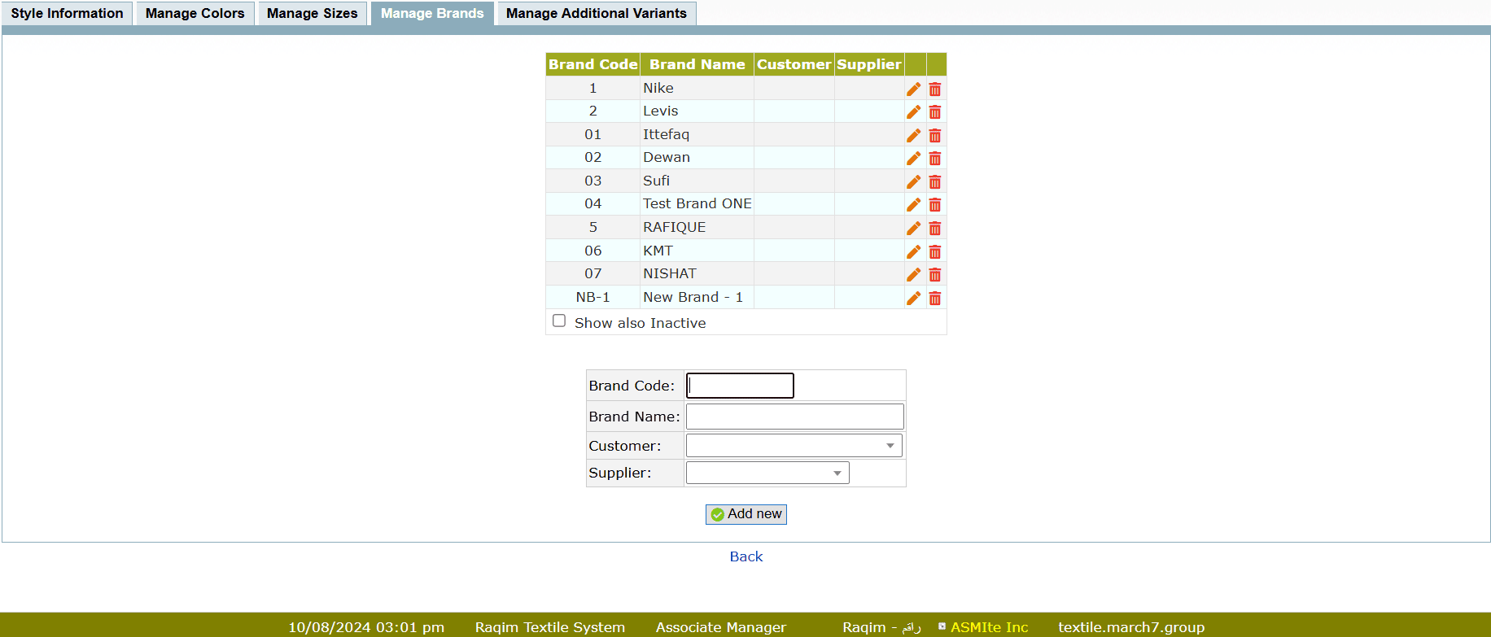Screen dimensions: 1491x637
Task: Delete the RAFIQUE brand
Action: [935, 229]
